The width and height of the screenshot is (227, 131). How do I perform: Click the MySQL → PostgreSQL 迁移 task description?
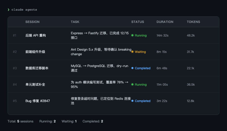tap(100, 68)
